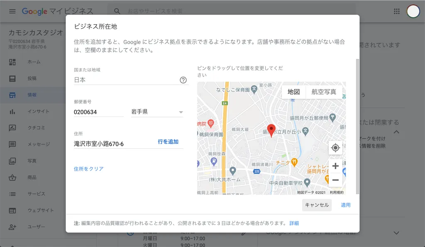
Task: Click the 投稿 posts icon
Action: click(x=12, y=78)
